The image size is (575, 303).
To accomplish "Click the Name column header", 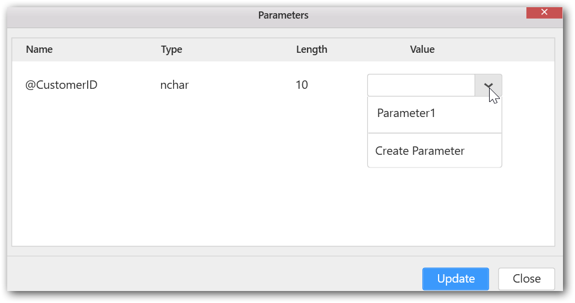I will [x=40, y=50].
